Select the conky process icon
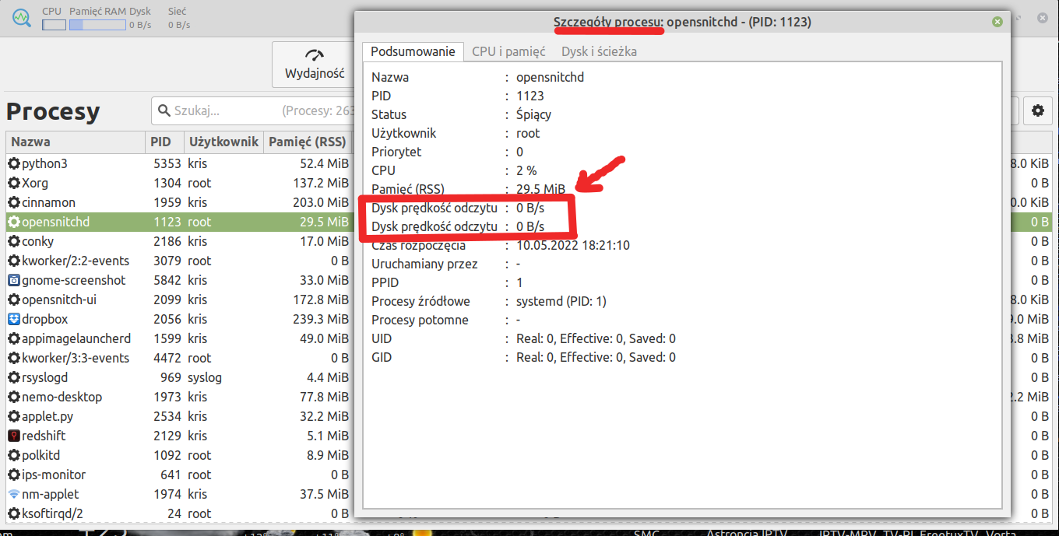Image resolution: width=1059 pixels, height=536 pixels. [14, 241]
